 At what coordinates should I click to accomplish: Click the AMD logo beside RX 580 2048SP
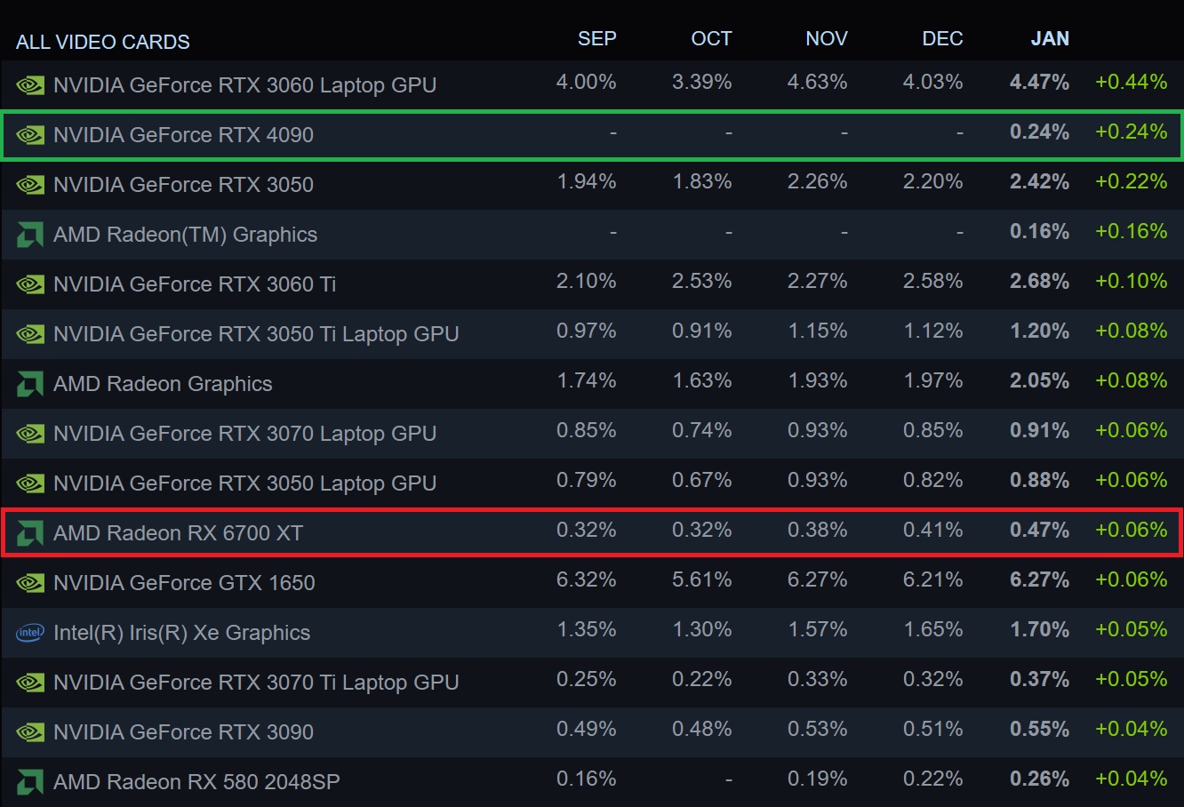[x=30, y=782]
